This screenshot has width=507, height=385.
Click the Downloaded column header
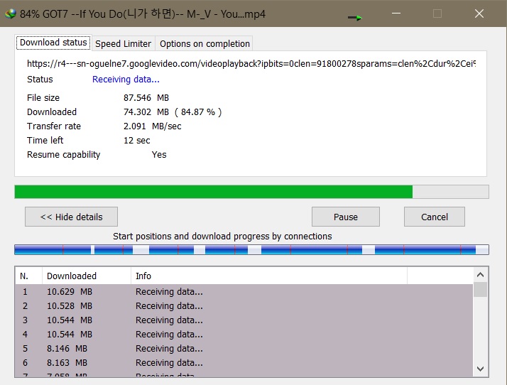[x=87, y=276]
